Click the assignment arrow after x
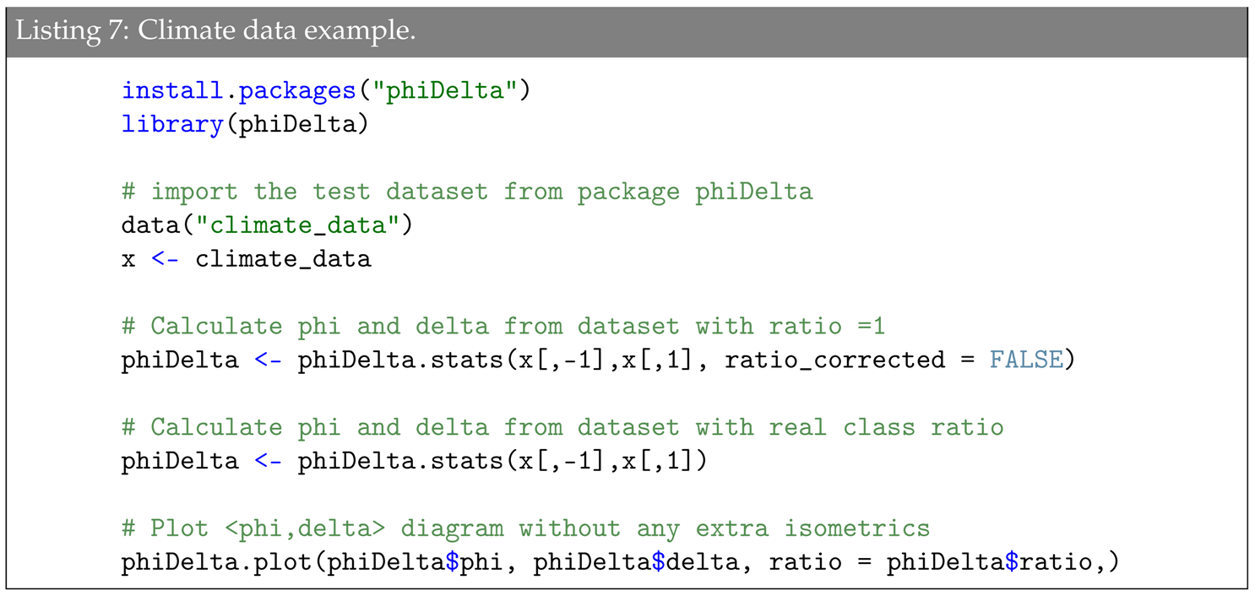This screenshot has height=596, width=1255. point(166,258)
